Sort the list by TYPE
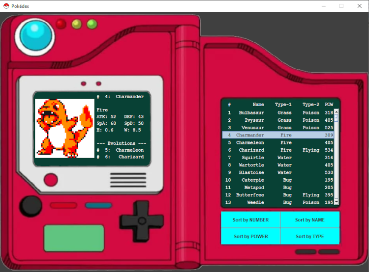 (x=309, y=236)
